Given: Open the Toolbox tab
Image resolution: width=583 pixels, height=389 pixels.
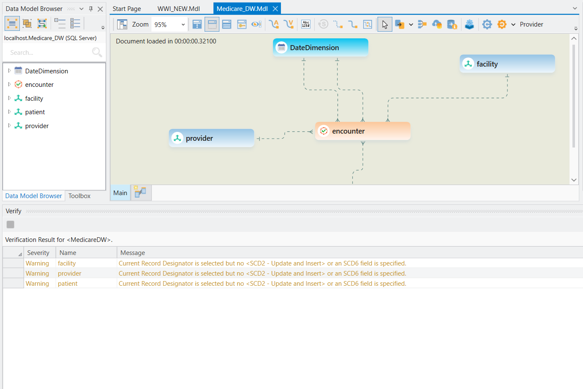Looking at the screenshot, I should pyautogui.click(x=79, y=196).
